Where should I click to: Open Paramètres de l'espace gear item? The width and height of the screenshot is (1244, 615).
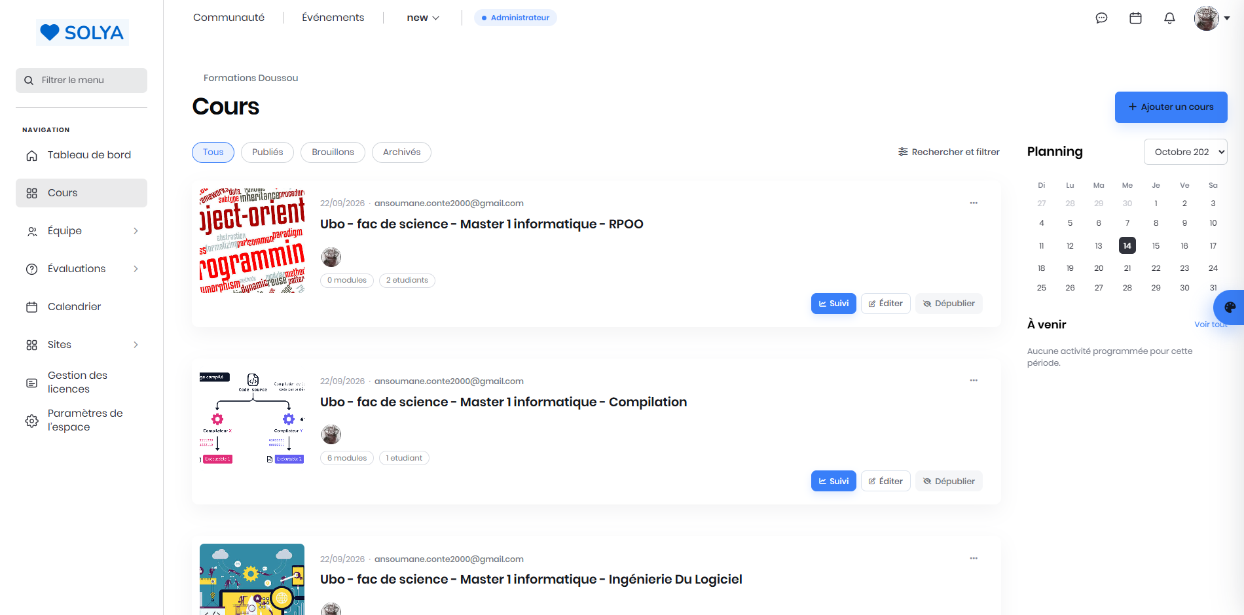tap(81, 420)
